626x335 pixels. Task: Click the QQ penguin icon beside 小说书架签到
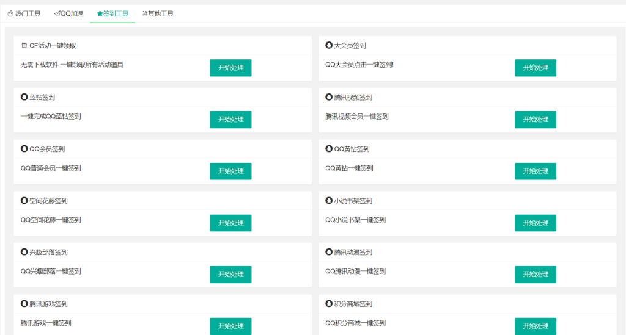328,200
